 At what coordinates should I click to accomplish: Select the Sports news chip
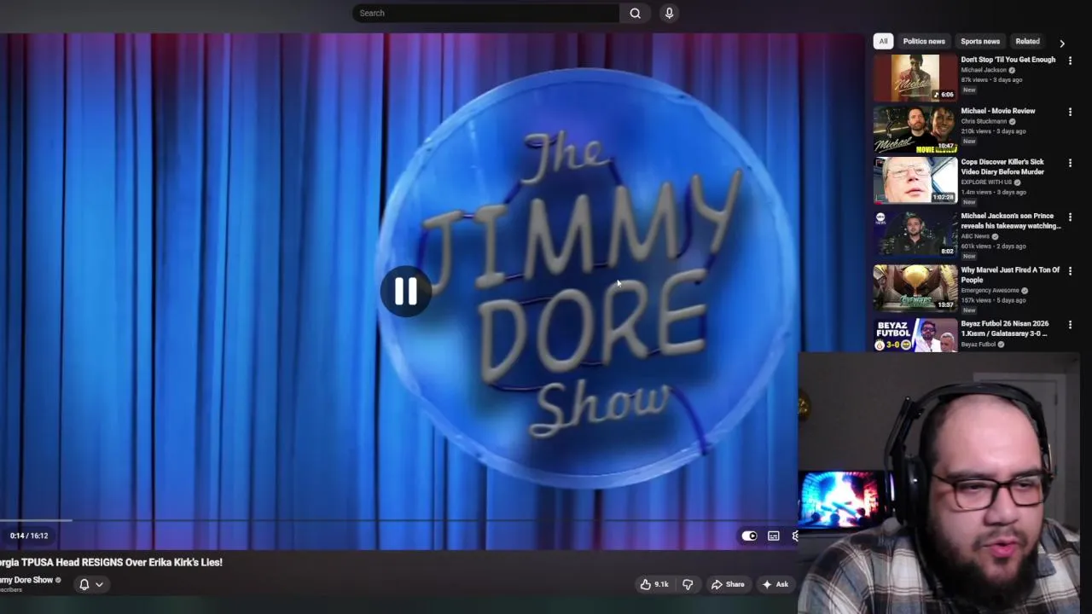pyautogui.click(x=979, y=41)
